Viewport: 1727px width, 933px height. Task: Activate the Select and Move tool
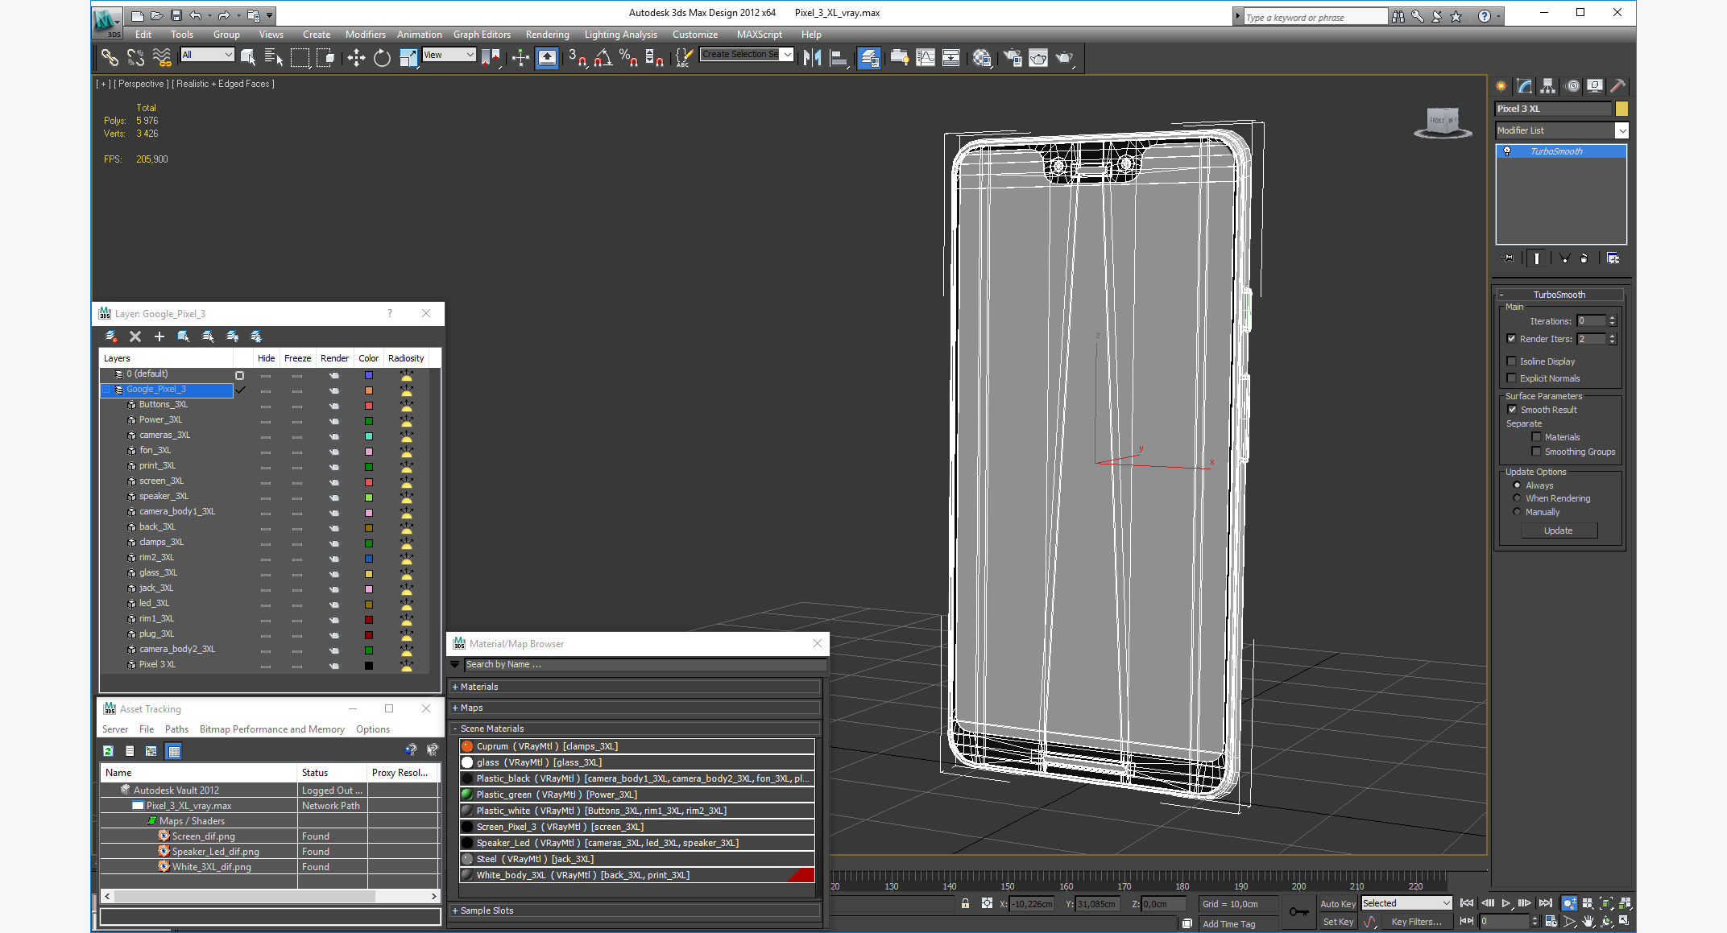coord(356,57)
